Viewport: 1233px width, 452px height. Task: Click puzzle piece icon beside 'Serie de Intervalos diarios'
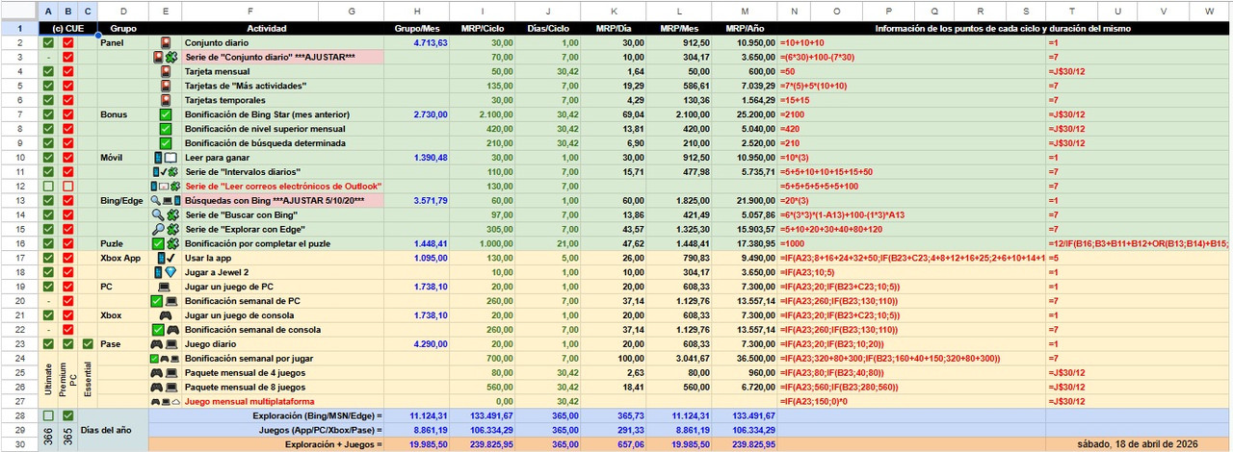click(x=174, y=171)
